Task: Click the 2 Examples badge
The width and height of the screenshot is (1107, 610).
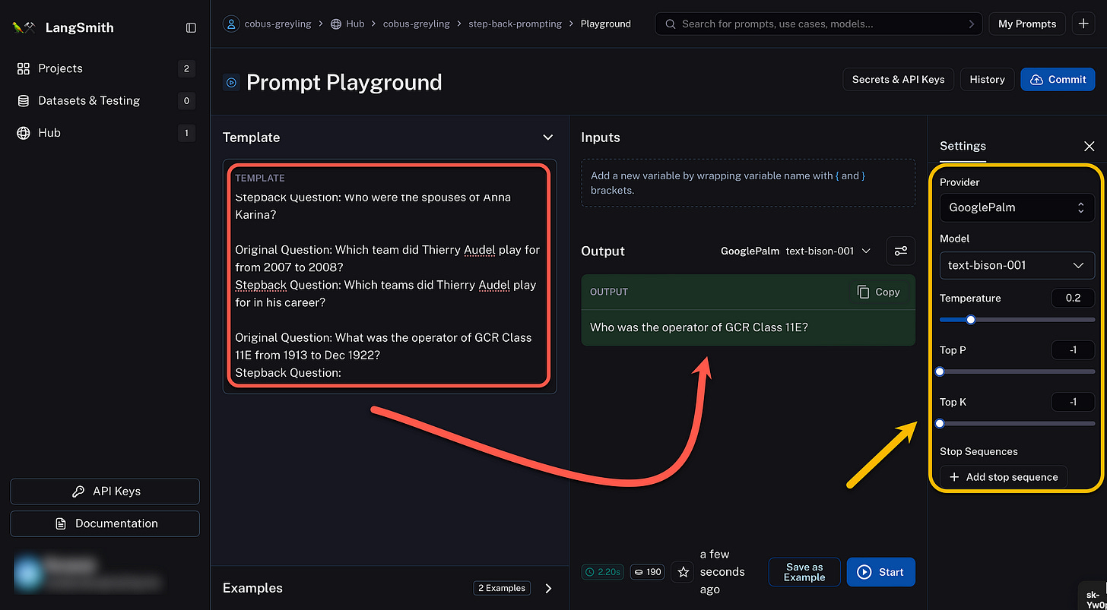Action: (x=502, y=588)
